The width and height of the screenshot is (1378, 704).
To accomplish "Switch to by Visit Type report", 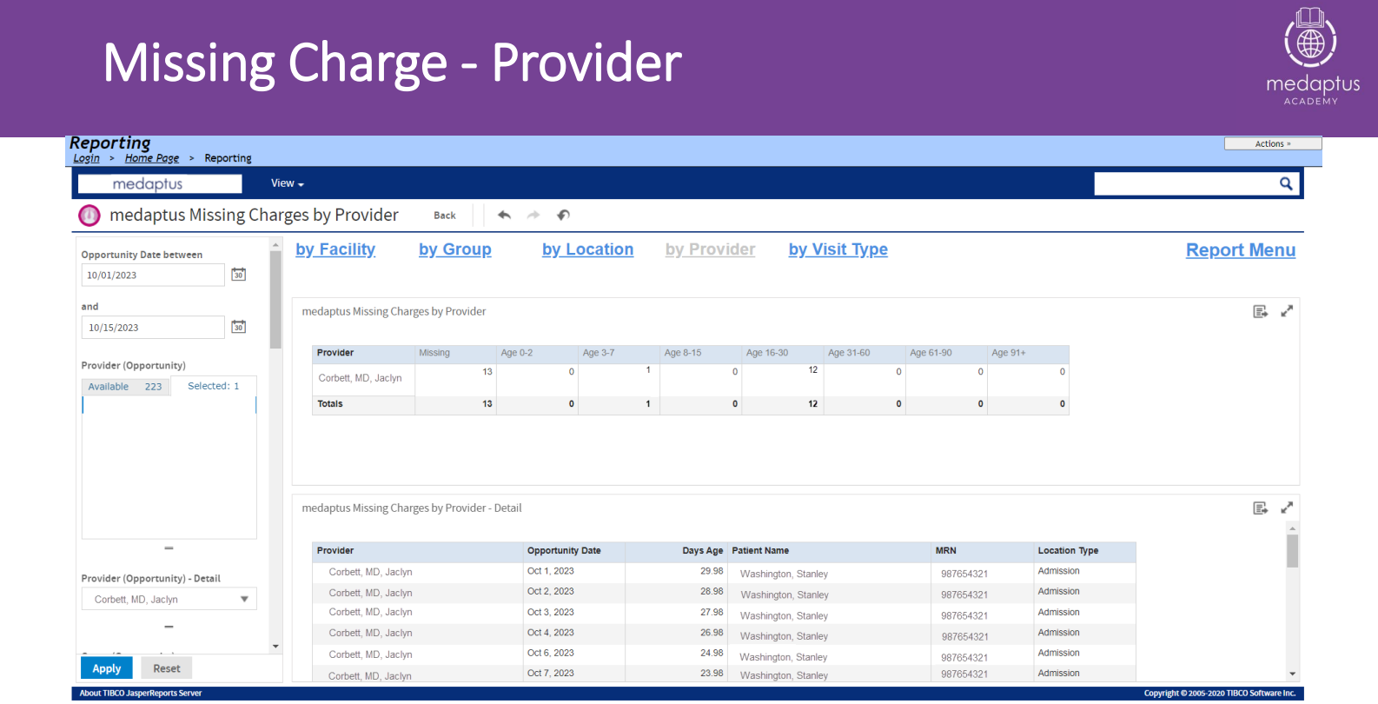I will point(838,249).
